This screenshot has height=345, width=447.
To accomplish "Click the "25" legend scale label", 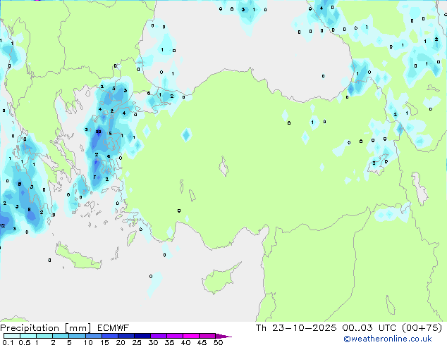I will click(137, 342).
